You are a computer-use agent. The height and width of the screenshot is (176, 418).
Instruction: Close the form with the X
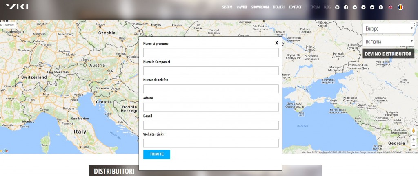[x=276, y=43]
